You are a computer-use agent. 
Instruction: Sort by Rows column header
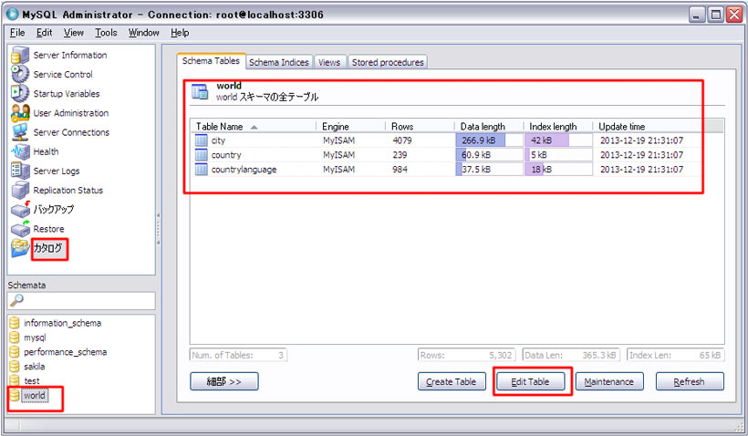(x=420, y=127)
